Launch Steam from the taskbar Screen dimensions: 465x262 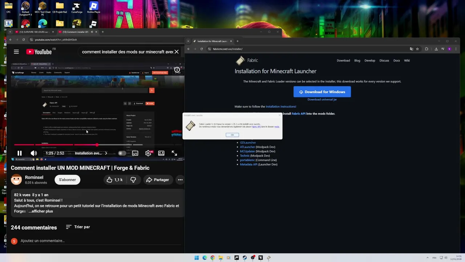click(x=244, y=258)
